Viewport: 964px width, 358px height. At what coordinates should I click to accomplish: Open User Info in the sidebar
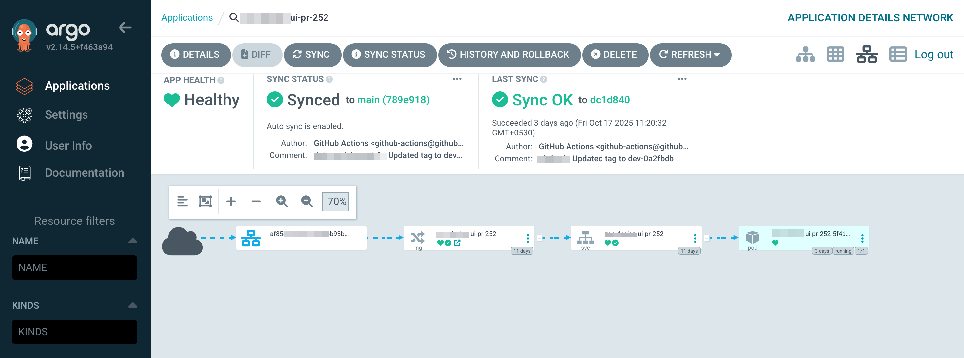(68, 145)
